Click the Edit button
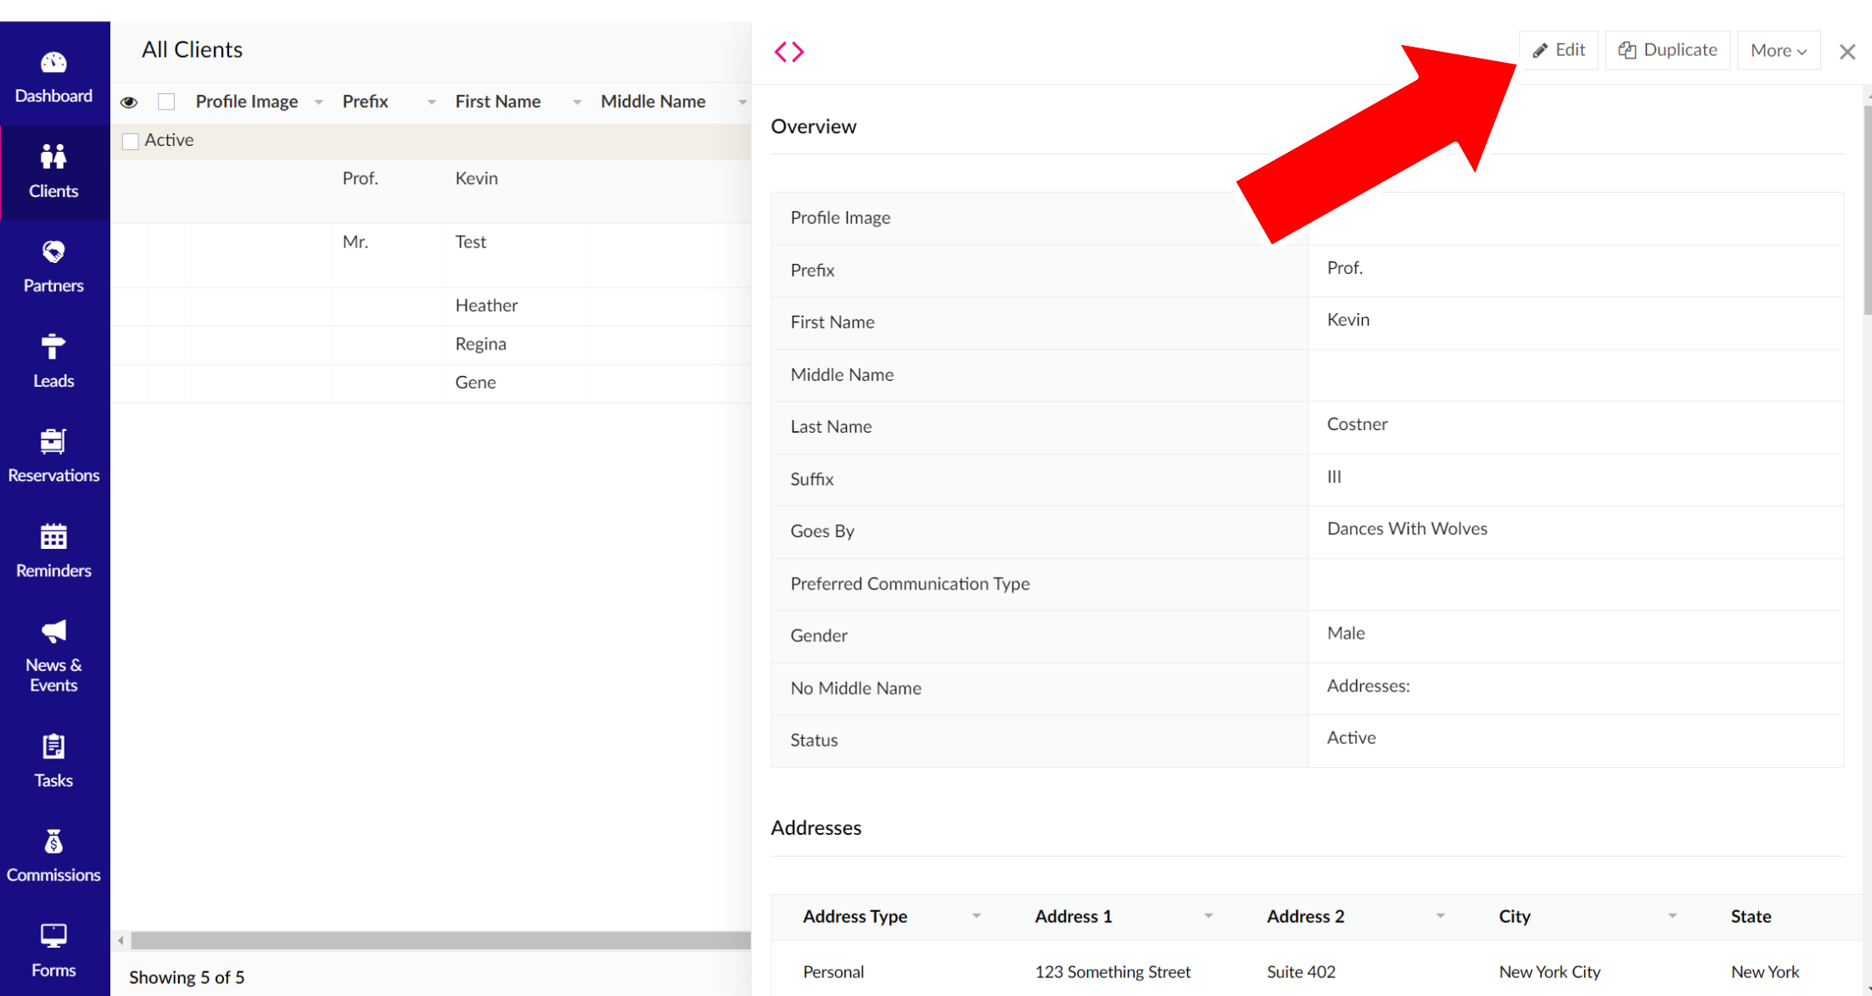This screenshot has width=1872, height=996. click(1559, 50)
